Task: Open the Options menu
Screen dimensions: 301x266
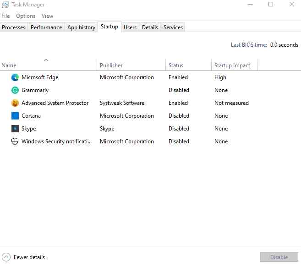Action: pyautogui.click(x=26, y=16)
